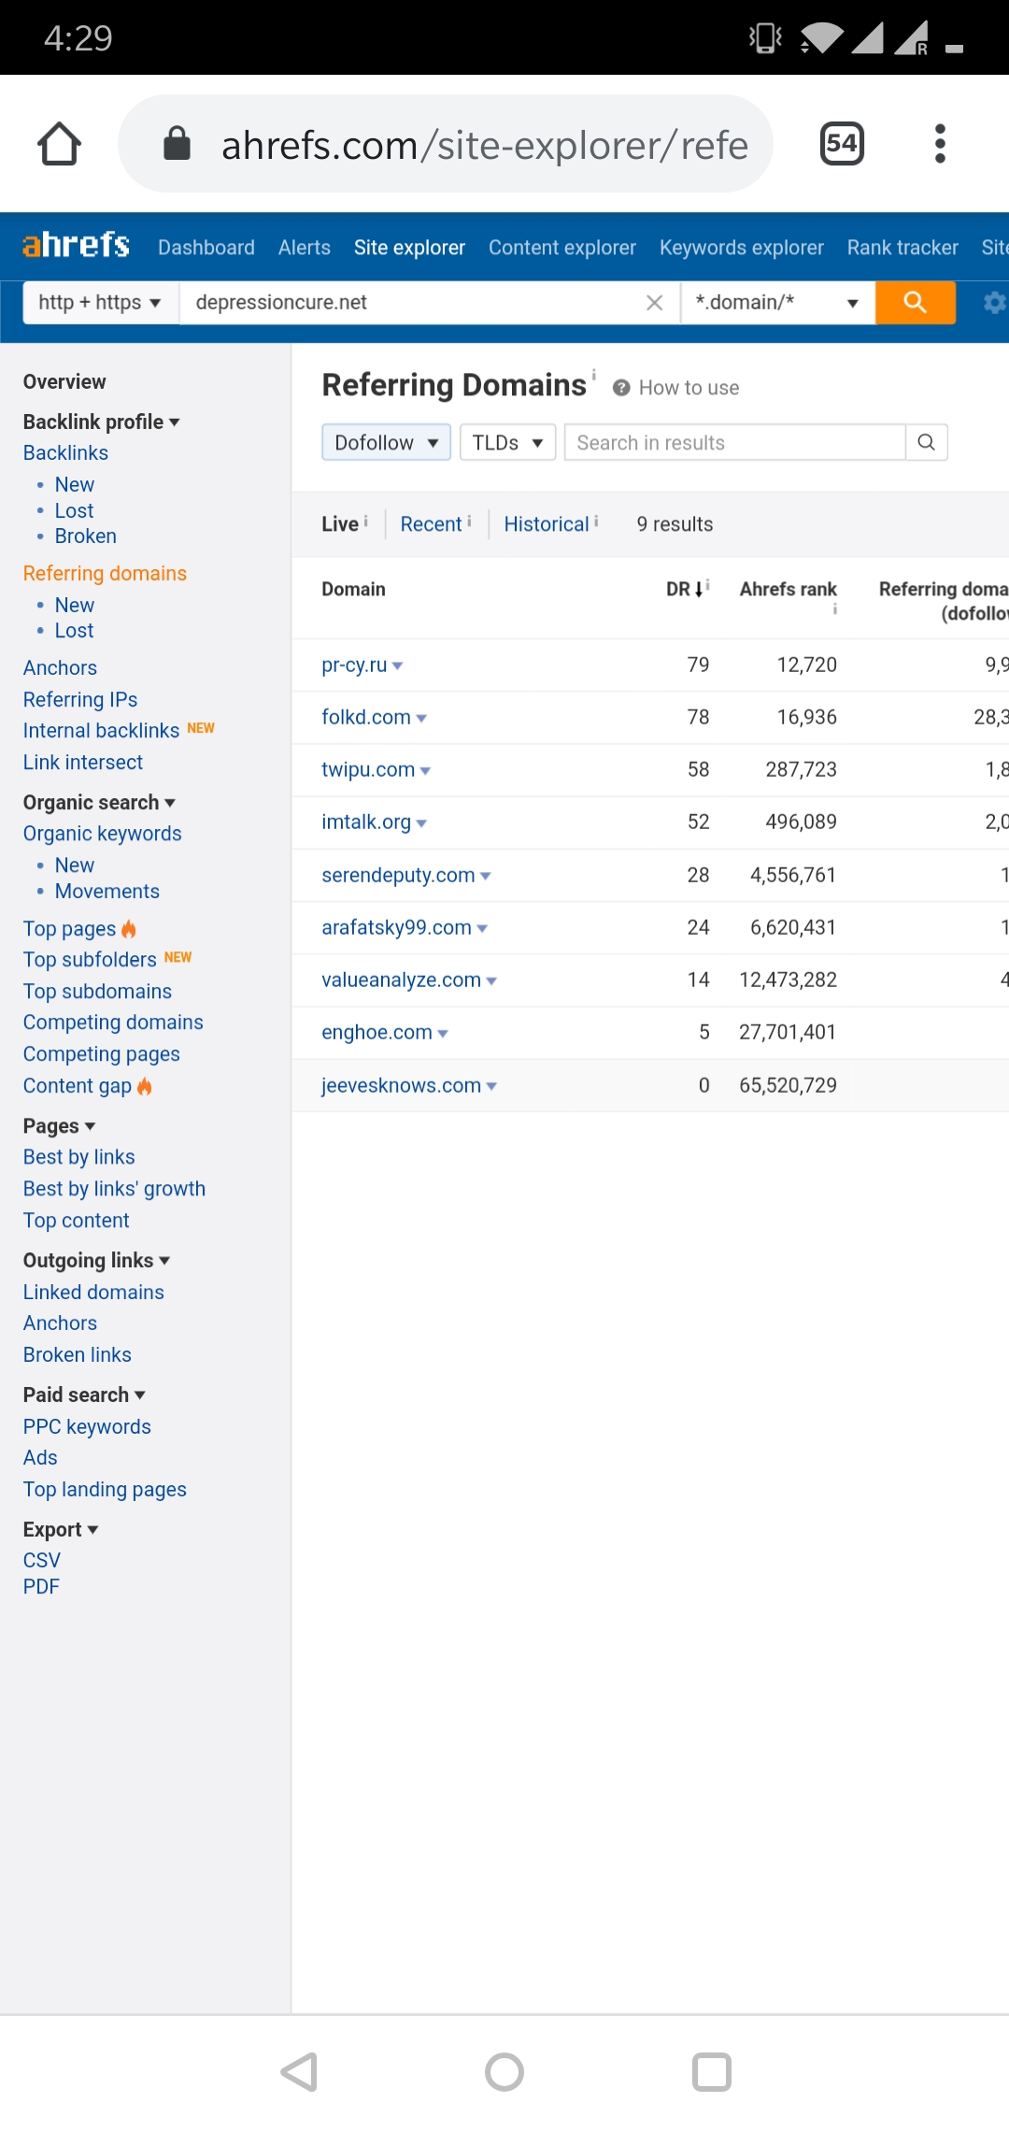The image size is (1009, 2131).
Task: Export results as PDF
Action: [x=41, y=1587]
